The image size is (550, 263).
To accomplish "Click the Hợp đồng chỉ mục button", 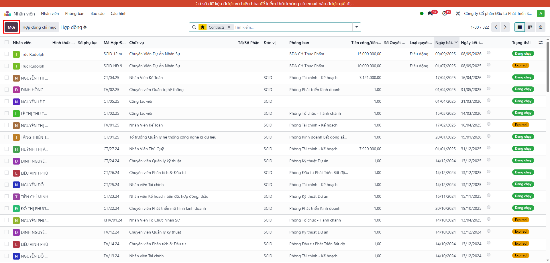I will (40, 27).
